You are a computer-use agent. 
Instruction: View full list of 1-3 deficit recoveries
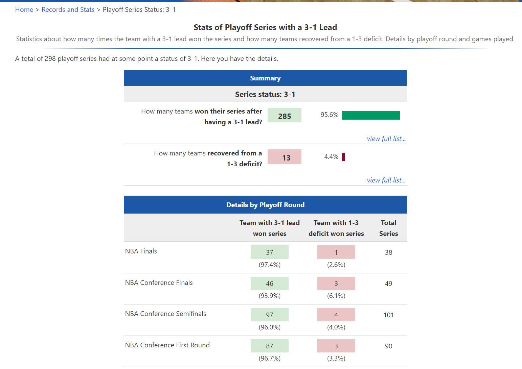tap(386, 180)
